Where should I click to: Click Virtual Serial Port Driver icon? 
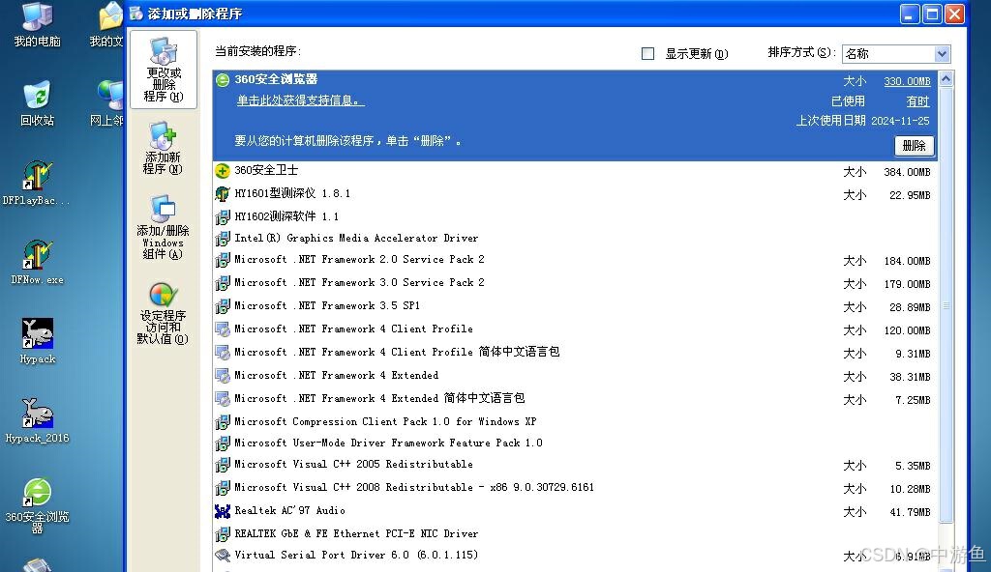tap(223, 556)
